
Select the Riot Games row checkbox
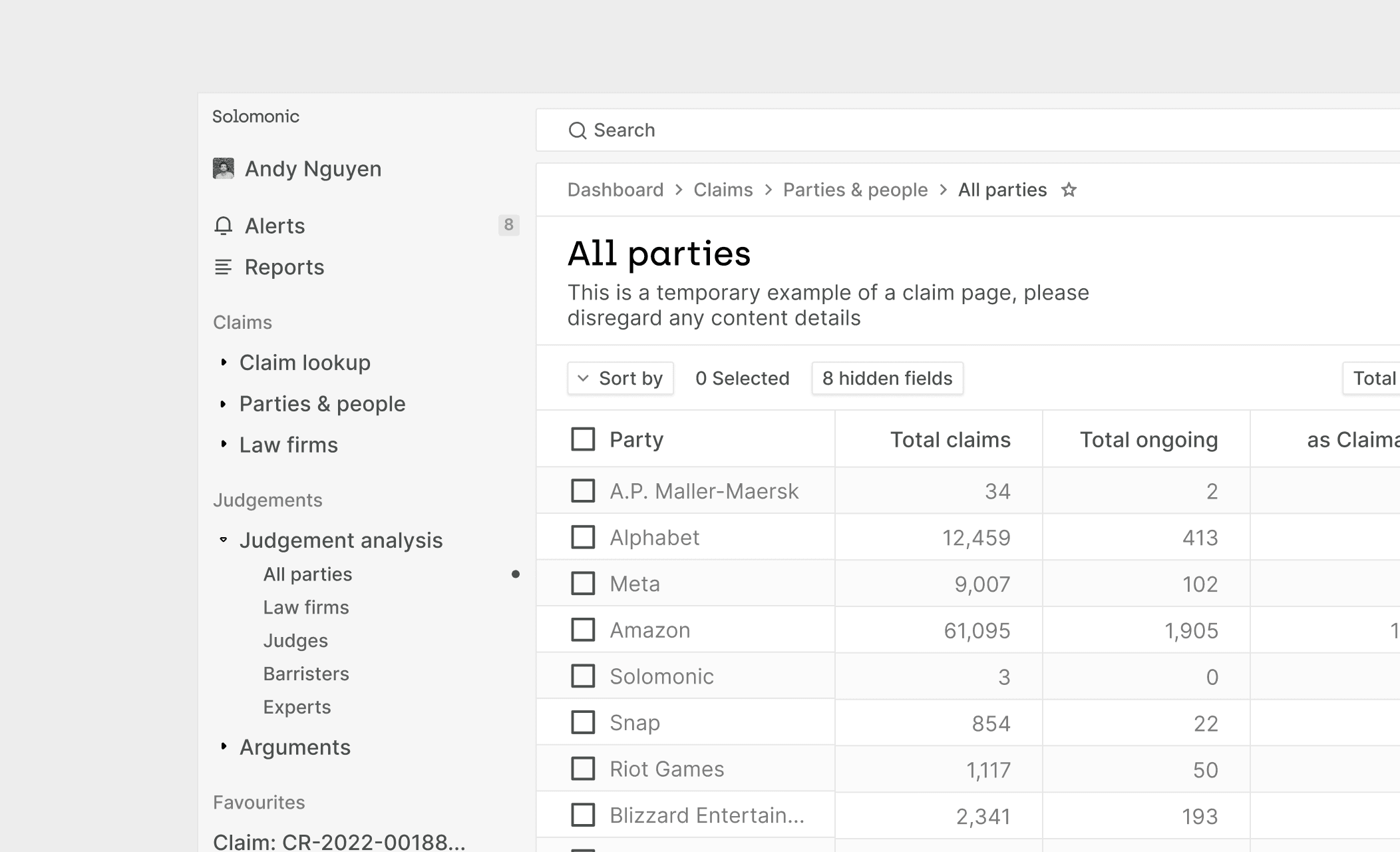(583, 769)
